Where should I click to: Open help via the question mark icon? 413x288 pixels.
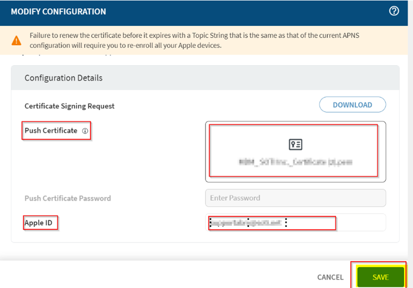click(394, 11)
